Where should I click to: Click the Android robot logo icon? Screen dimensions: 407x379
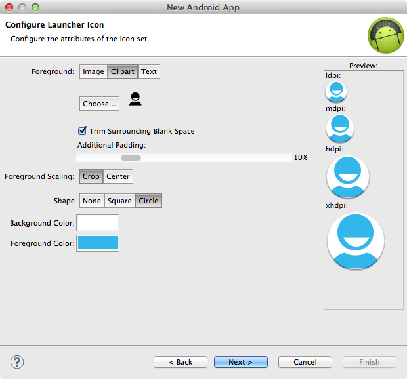[x=385, y=36]
